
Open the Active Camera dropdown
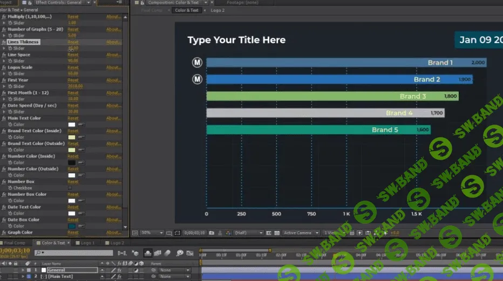(x=301, y=233)
